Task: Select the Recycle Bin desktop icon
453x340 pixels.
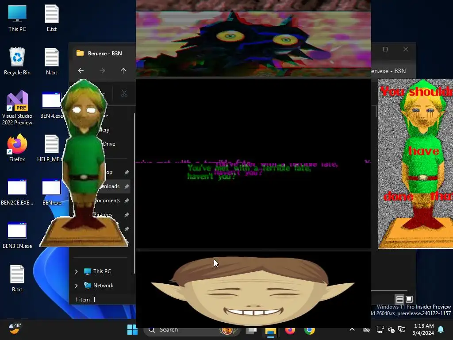Action: point(17,62)
